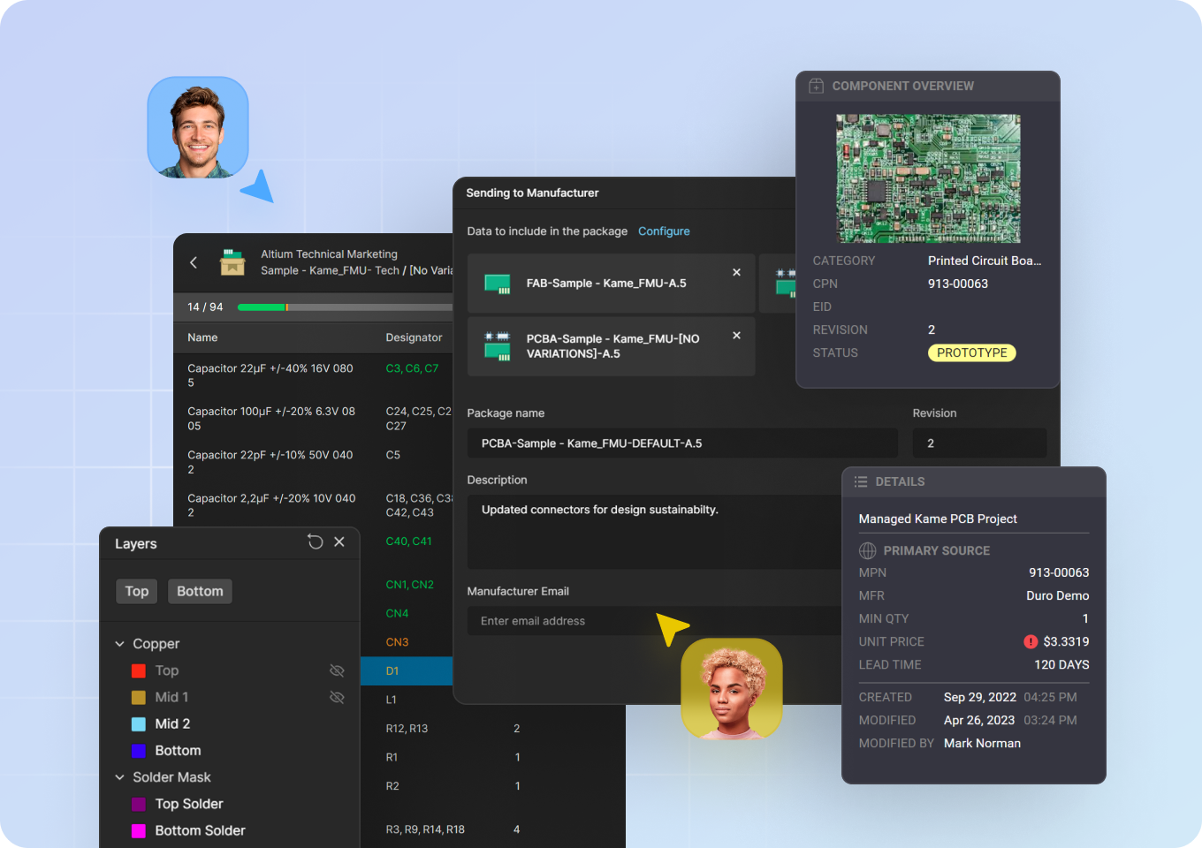Click the Mid 2 cyan color swatch

(139, 724)
